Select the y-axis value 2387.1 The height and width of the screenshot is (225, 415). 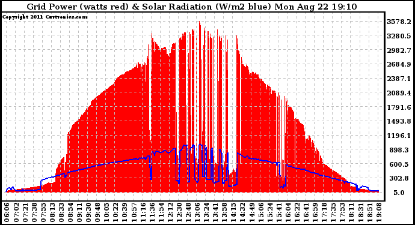[x=399, y=79]
